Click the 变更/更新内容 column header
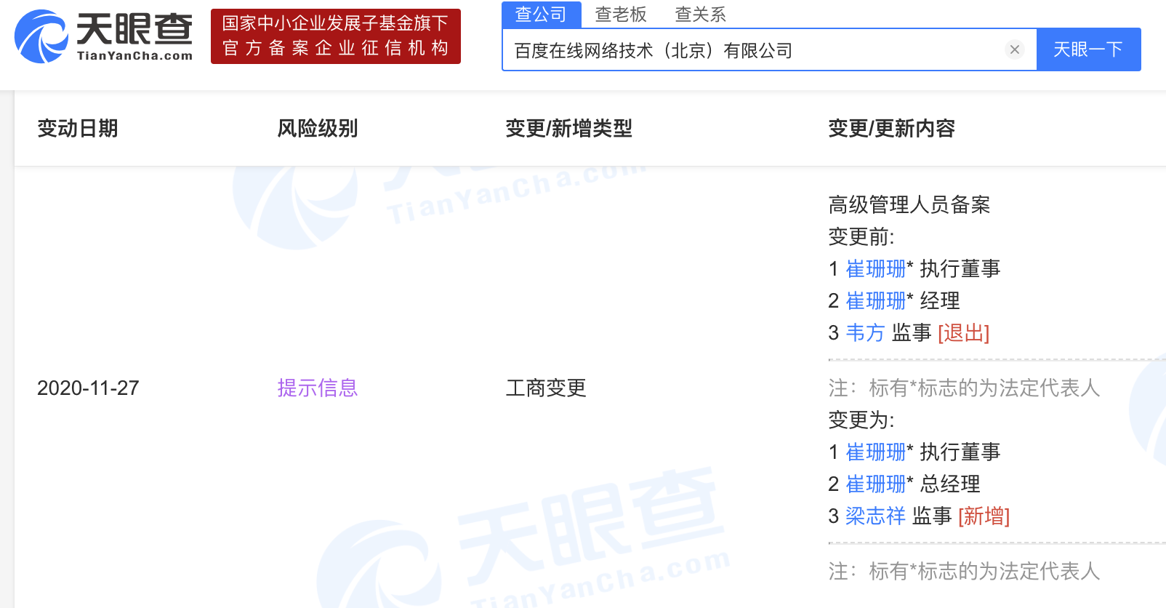 [892, 129]
